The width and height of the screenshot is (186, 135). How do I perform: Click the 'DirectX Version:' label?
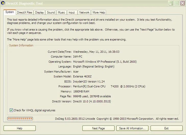(x=62, y=101)
